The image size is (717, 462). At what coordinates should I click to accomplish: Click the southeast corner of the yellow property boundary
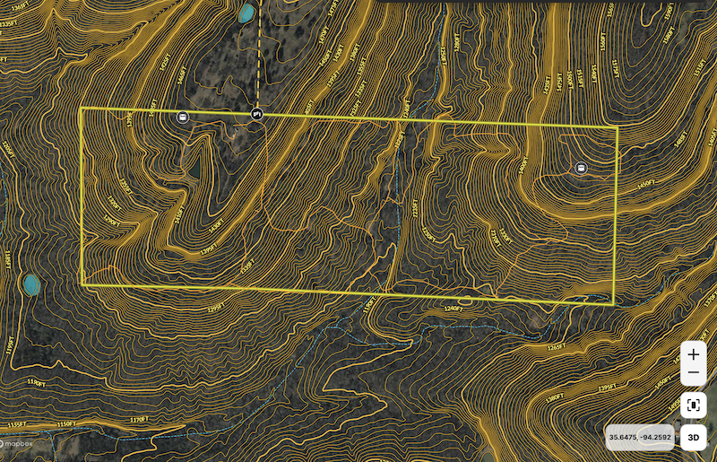[x=614, y=304]
